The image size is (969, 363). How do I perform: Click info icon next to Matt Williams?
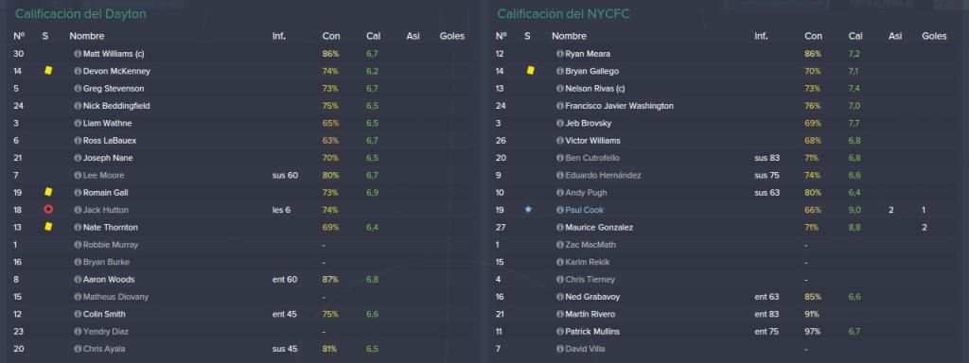coord(78,54)
